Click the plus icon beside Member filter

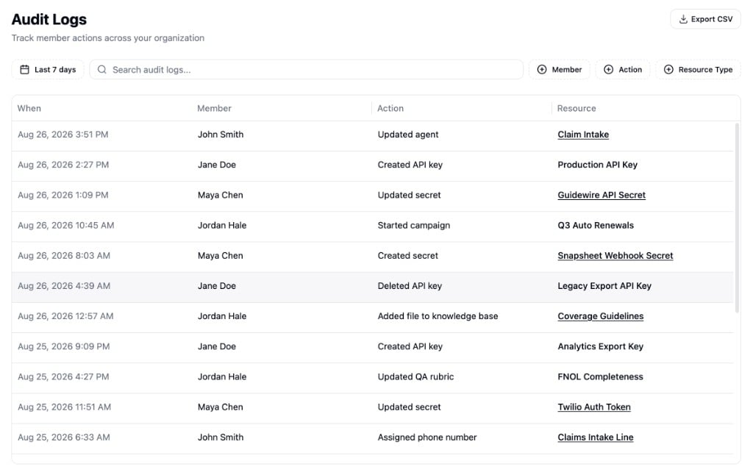(x=542, y=70)
